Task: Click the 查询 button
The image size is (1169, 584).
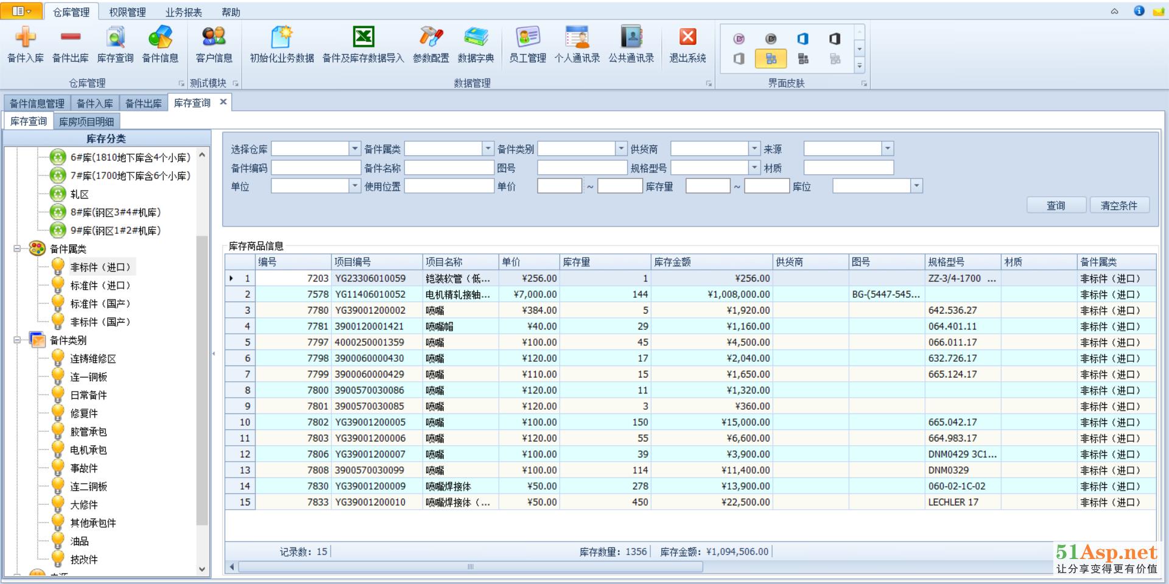Action: tap(1056, 206)
